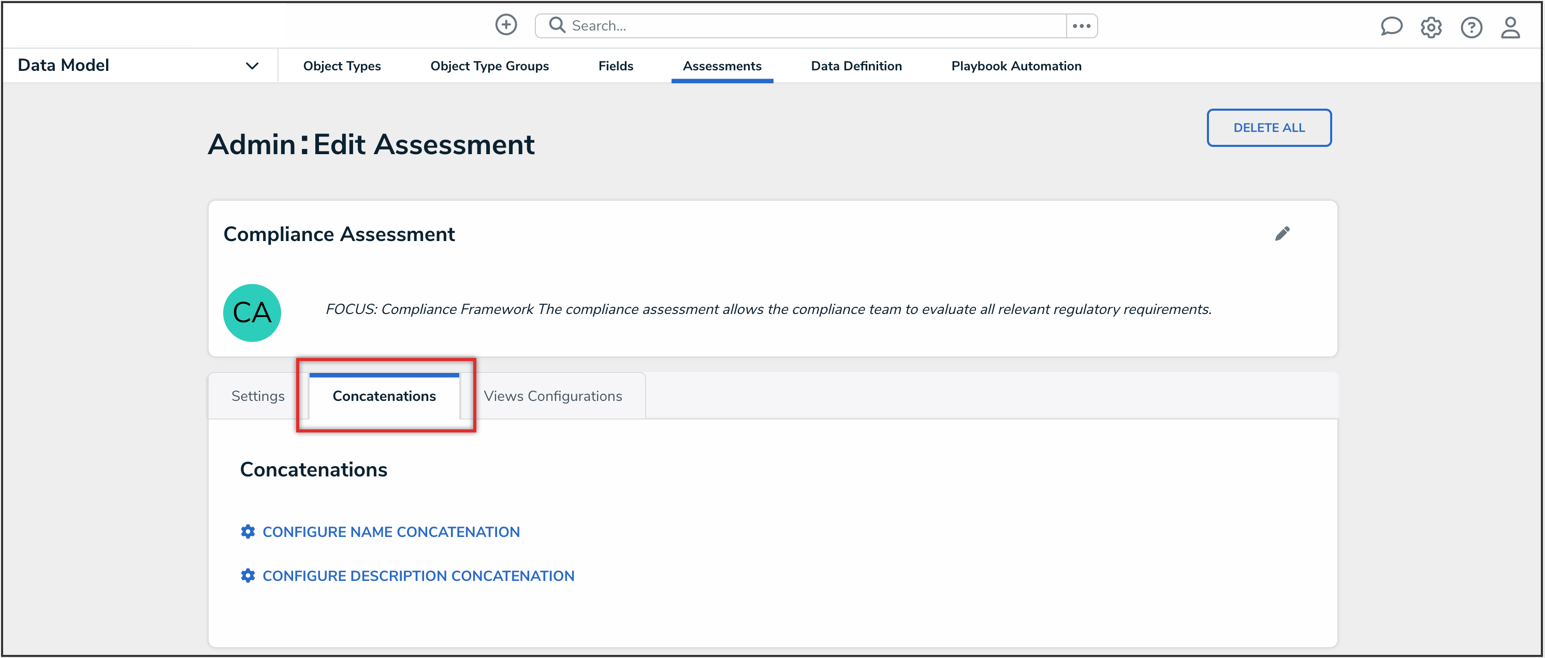The width and height of the screenshot is (1545, 658).
Task: Open the help question mark icon
Action: tap(1470, 27)
